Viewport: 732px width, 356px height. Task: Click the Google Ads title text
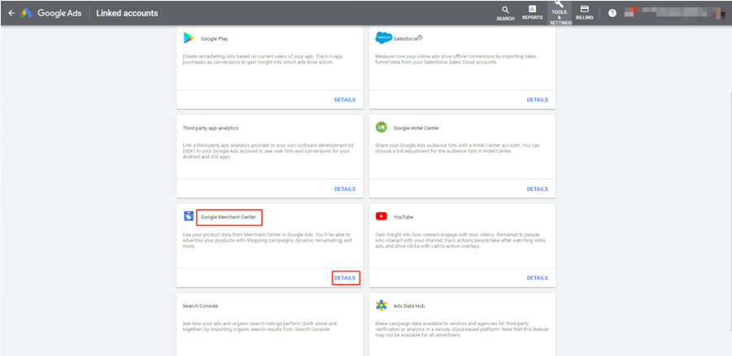pos(59,13)
